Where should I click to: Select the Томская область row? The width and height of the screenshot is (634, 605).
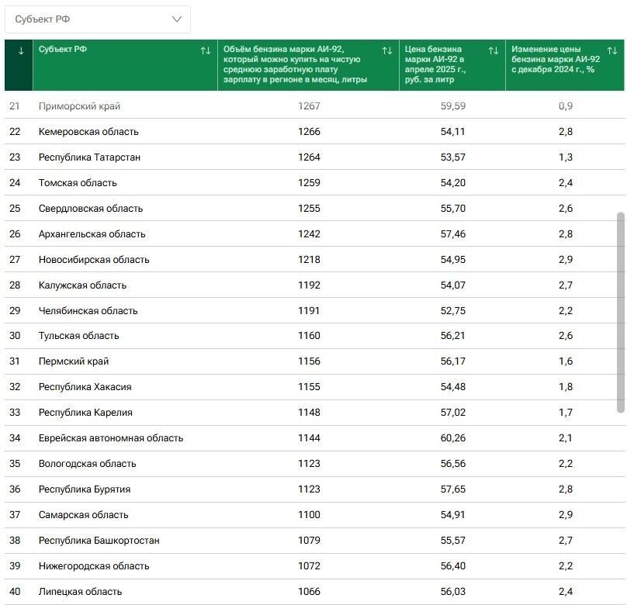315,183
